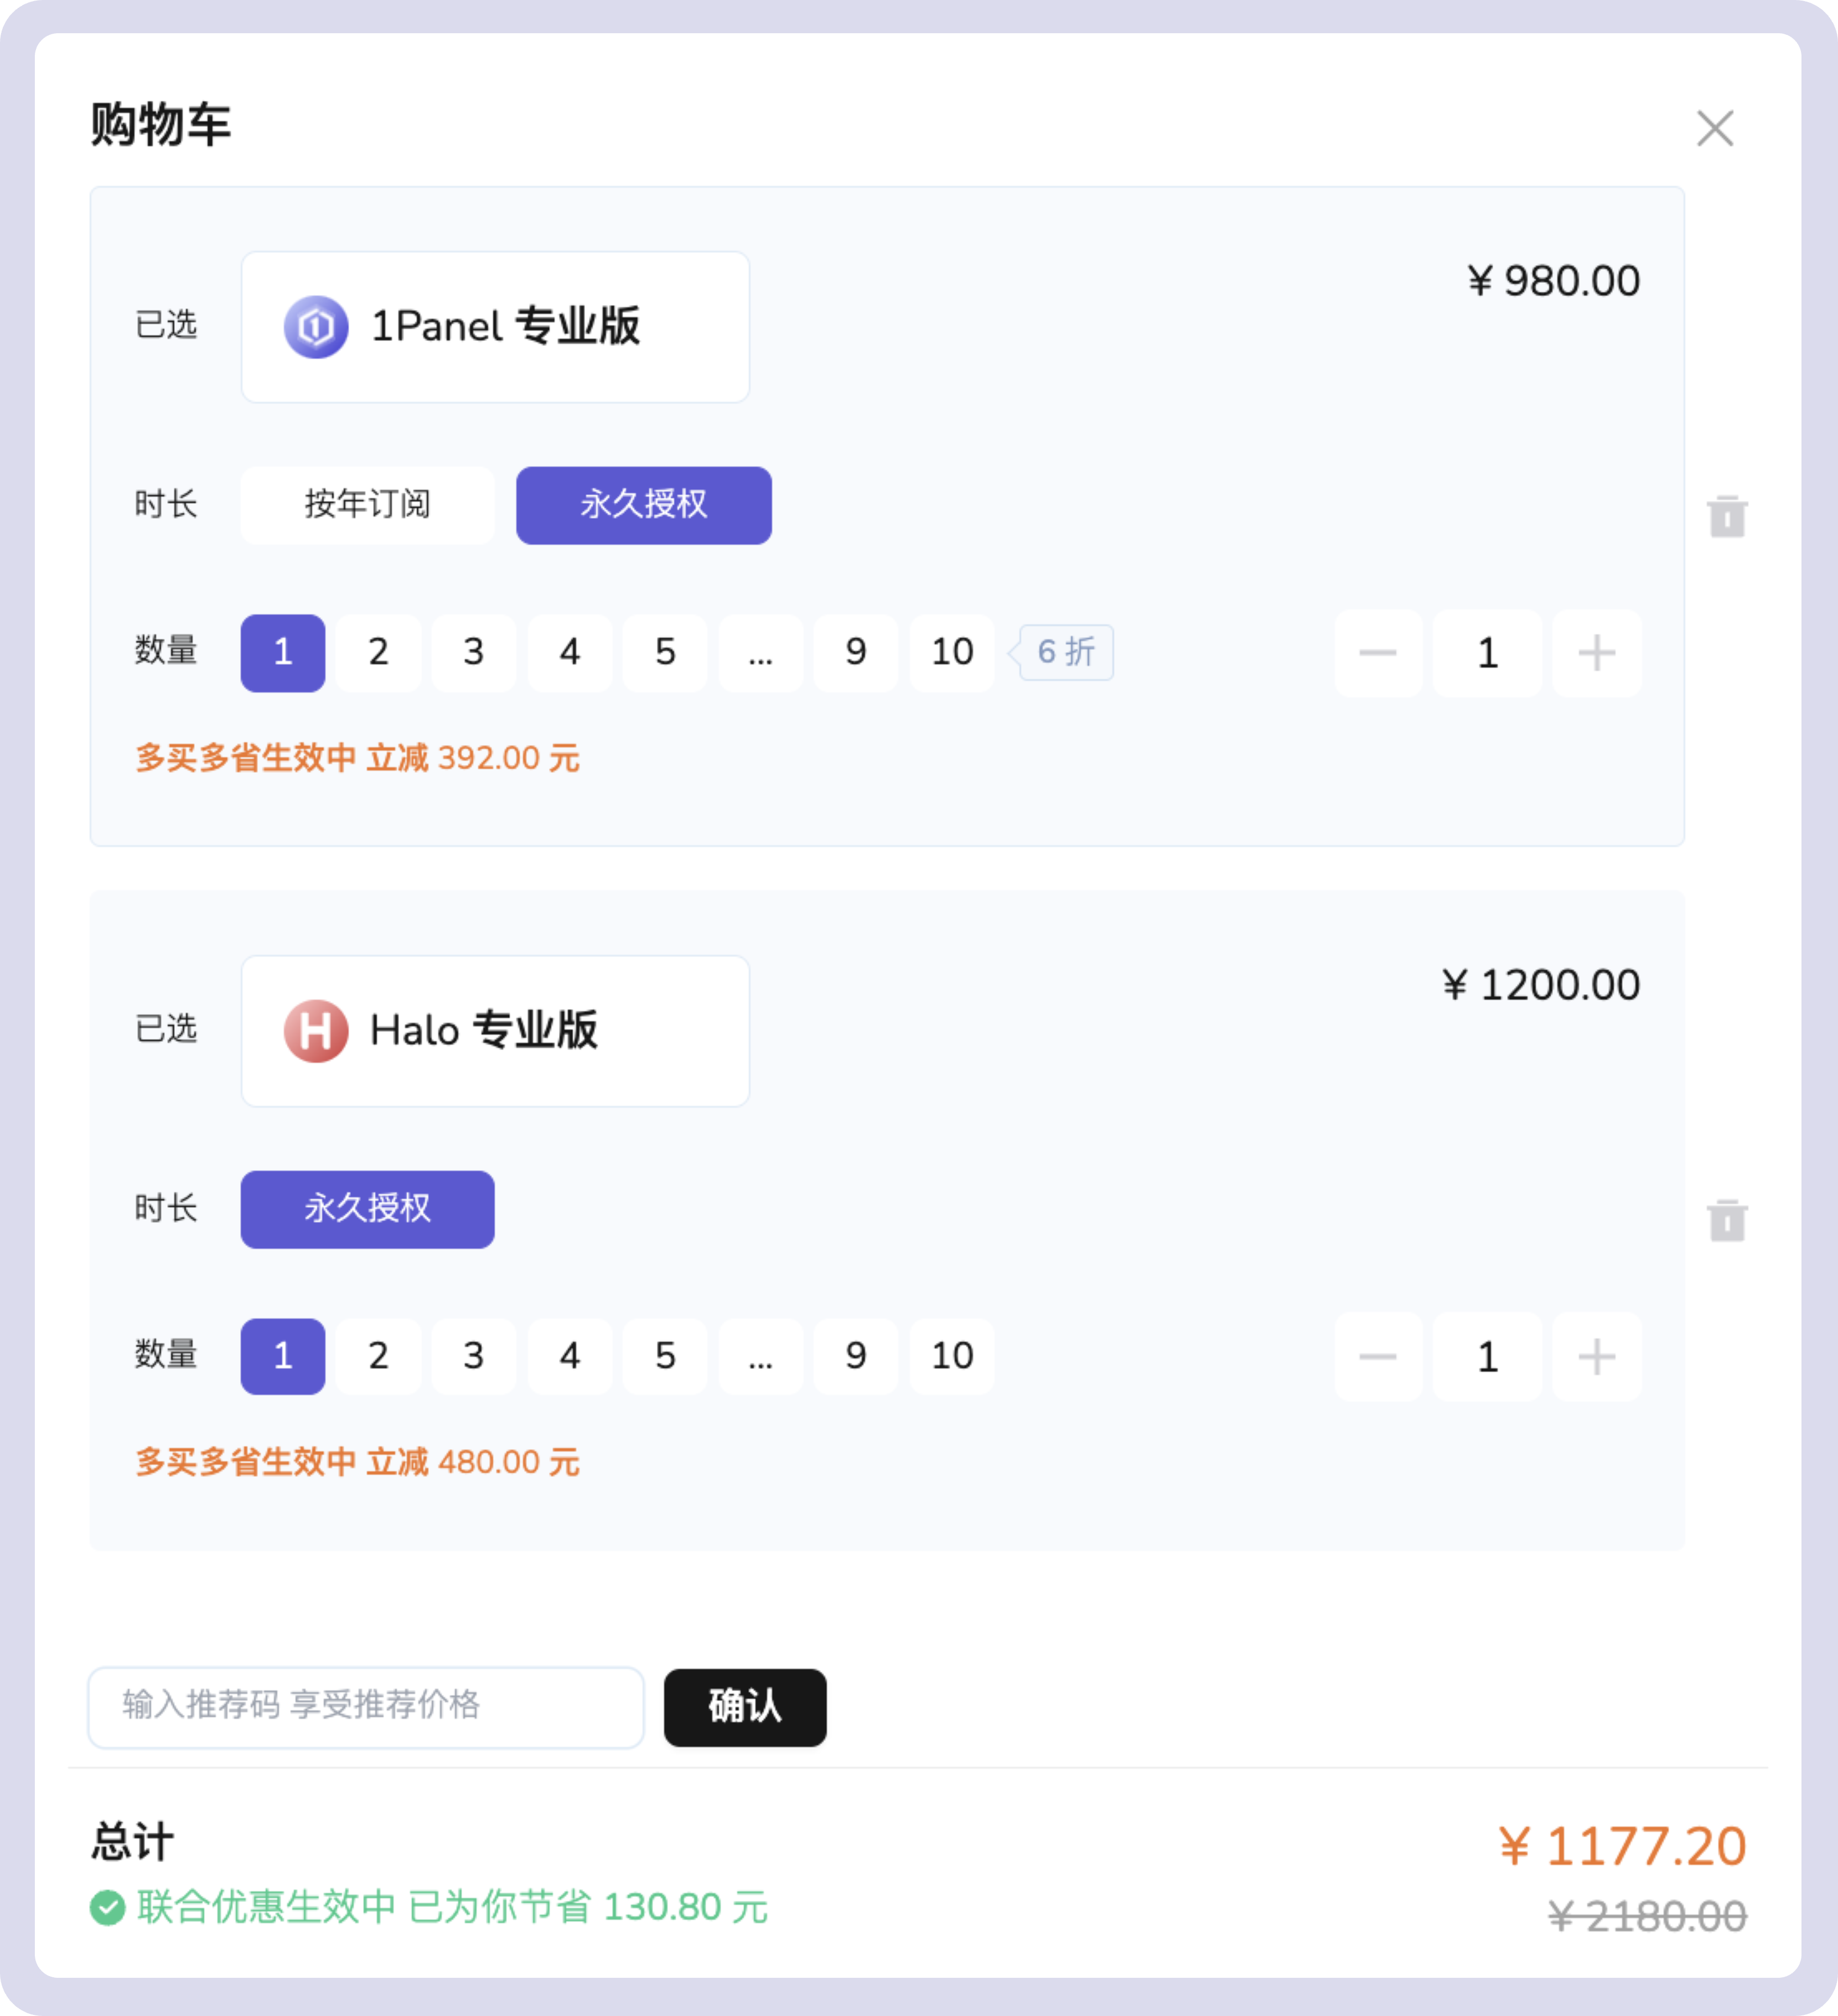Screen dimensions: 1838x2016
Task: Select 永久授权 duration for 1Panel
Action: pyautogui.click(x=644, y=505)
